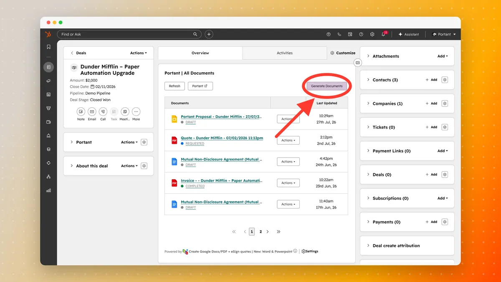The width and height of the screenshot is (501, 282).
Task: Open the Attachments Add dropdown
Action: coord(443,56)
